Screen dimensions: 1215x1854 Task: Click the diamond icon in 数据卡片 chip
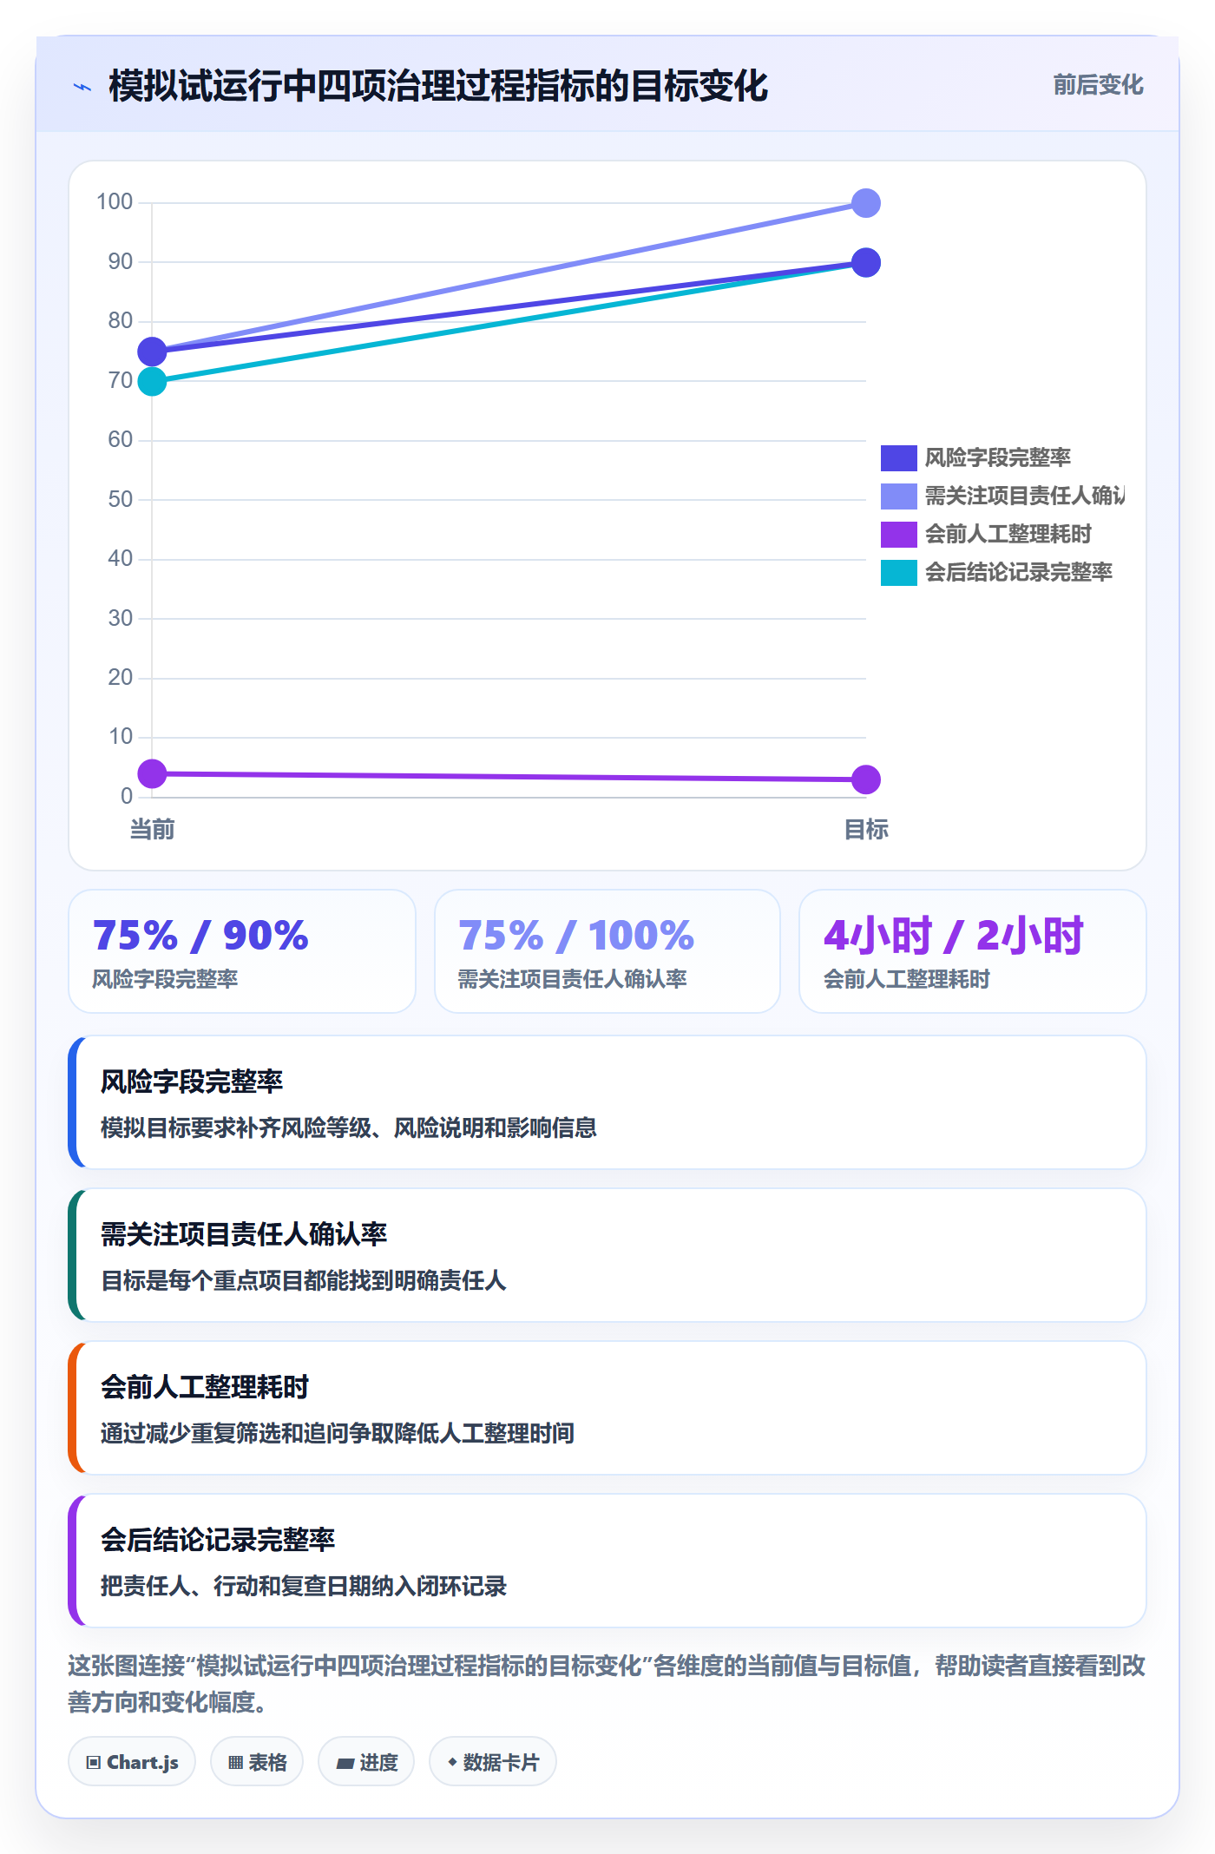pyautogui.click(x=452, y=1761)
